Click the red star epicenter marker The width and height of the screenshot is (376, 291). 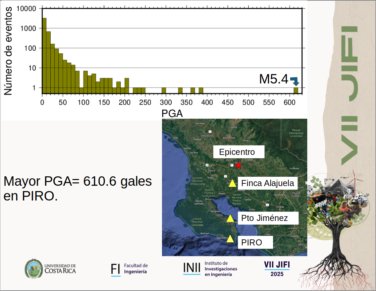click(238, 165)
